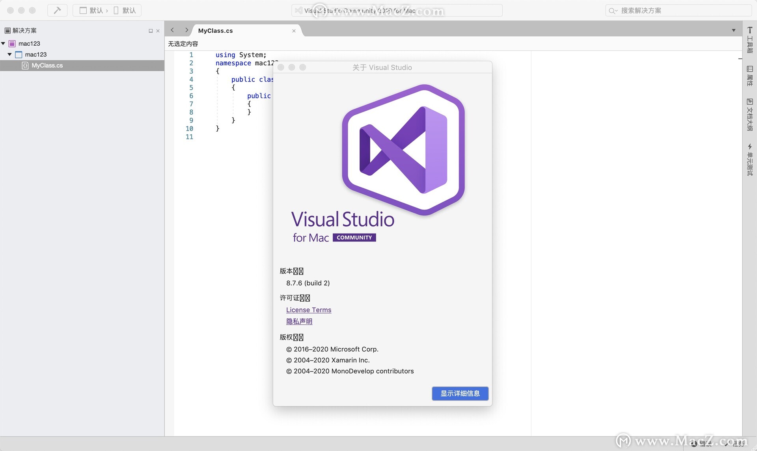Click the MyClass.cs file icon in tree
Image resolution: width=757 pixels, height=451 pixels.
[x=25, y=65]
